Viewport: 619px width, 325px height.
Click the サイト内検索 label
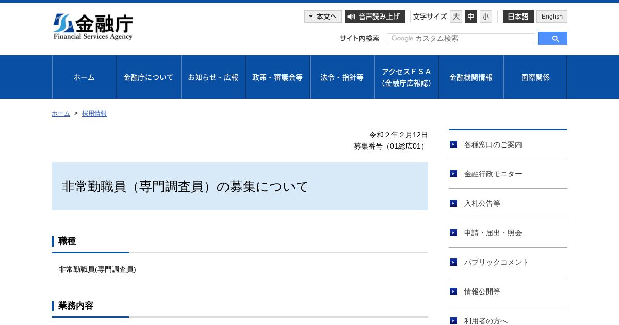tap(360, 38)
